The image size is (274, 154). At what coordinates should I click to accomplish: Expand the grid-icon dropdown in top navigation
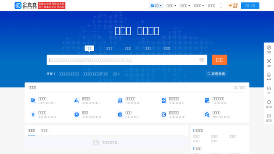tap(156, 6)
